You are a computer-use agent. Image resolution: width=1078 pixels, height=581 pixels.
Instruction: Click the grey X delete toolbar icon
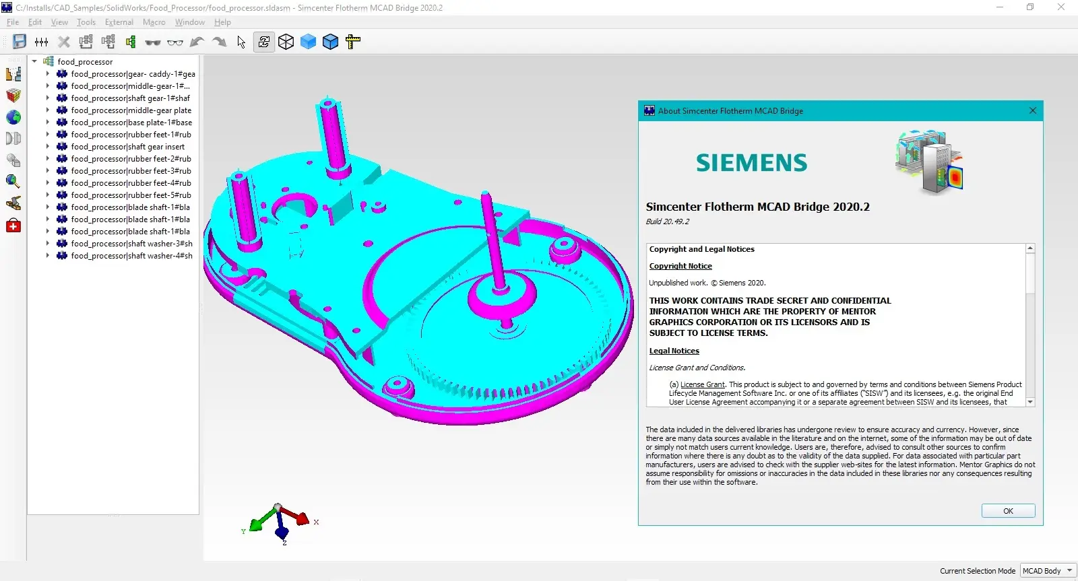point(64,42)
